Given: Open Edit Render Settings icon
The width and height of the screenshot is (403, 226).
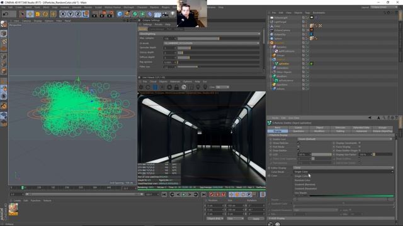Looking at the screenshot, I should 110,14.
